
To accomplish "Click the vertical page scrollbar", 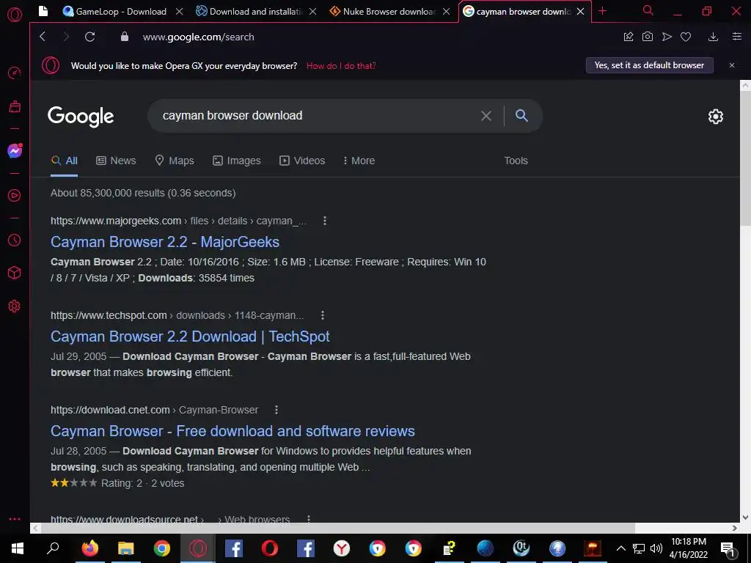I will click(745, 158).
